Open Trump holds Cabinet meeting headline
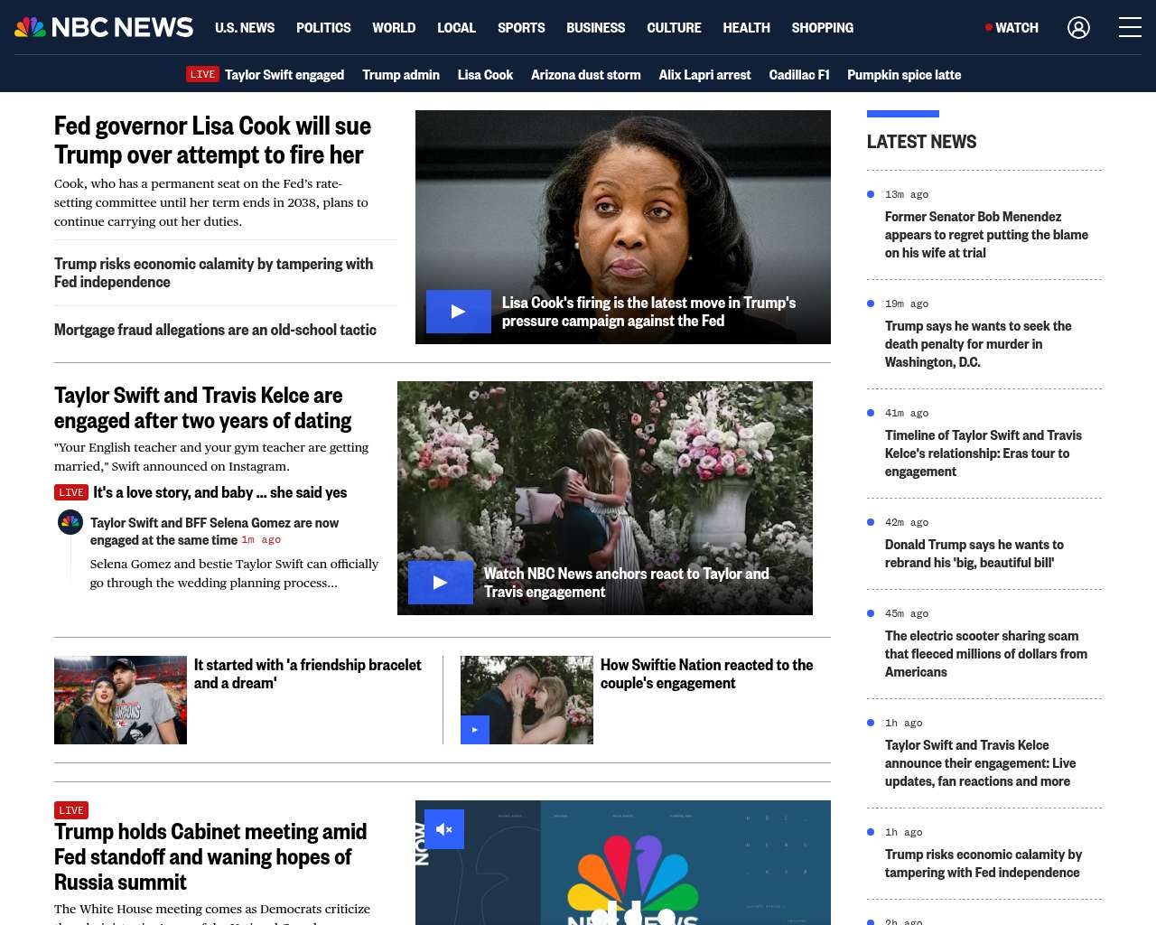This screenshot has height=925, width=1156. point(210,856)
